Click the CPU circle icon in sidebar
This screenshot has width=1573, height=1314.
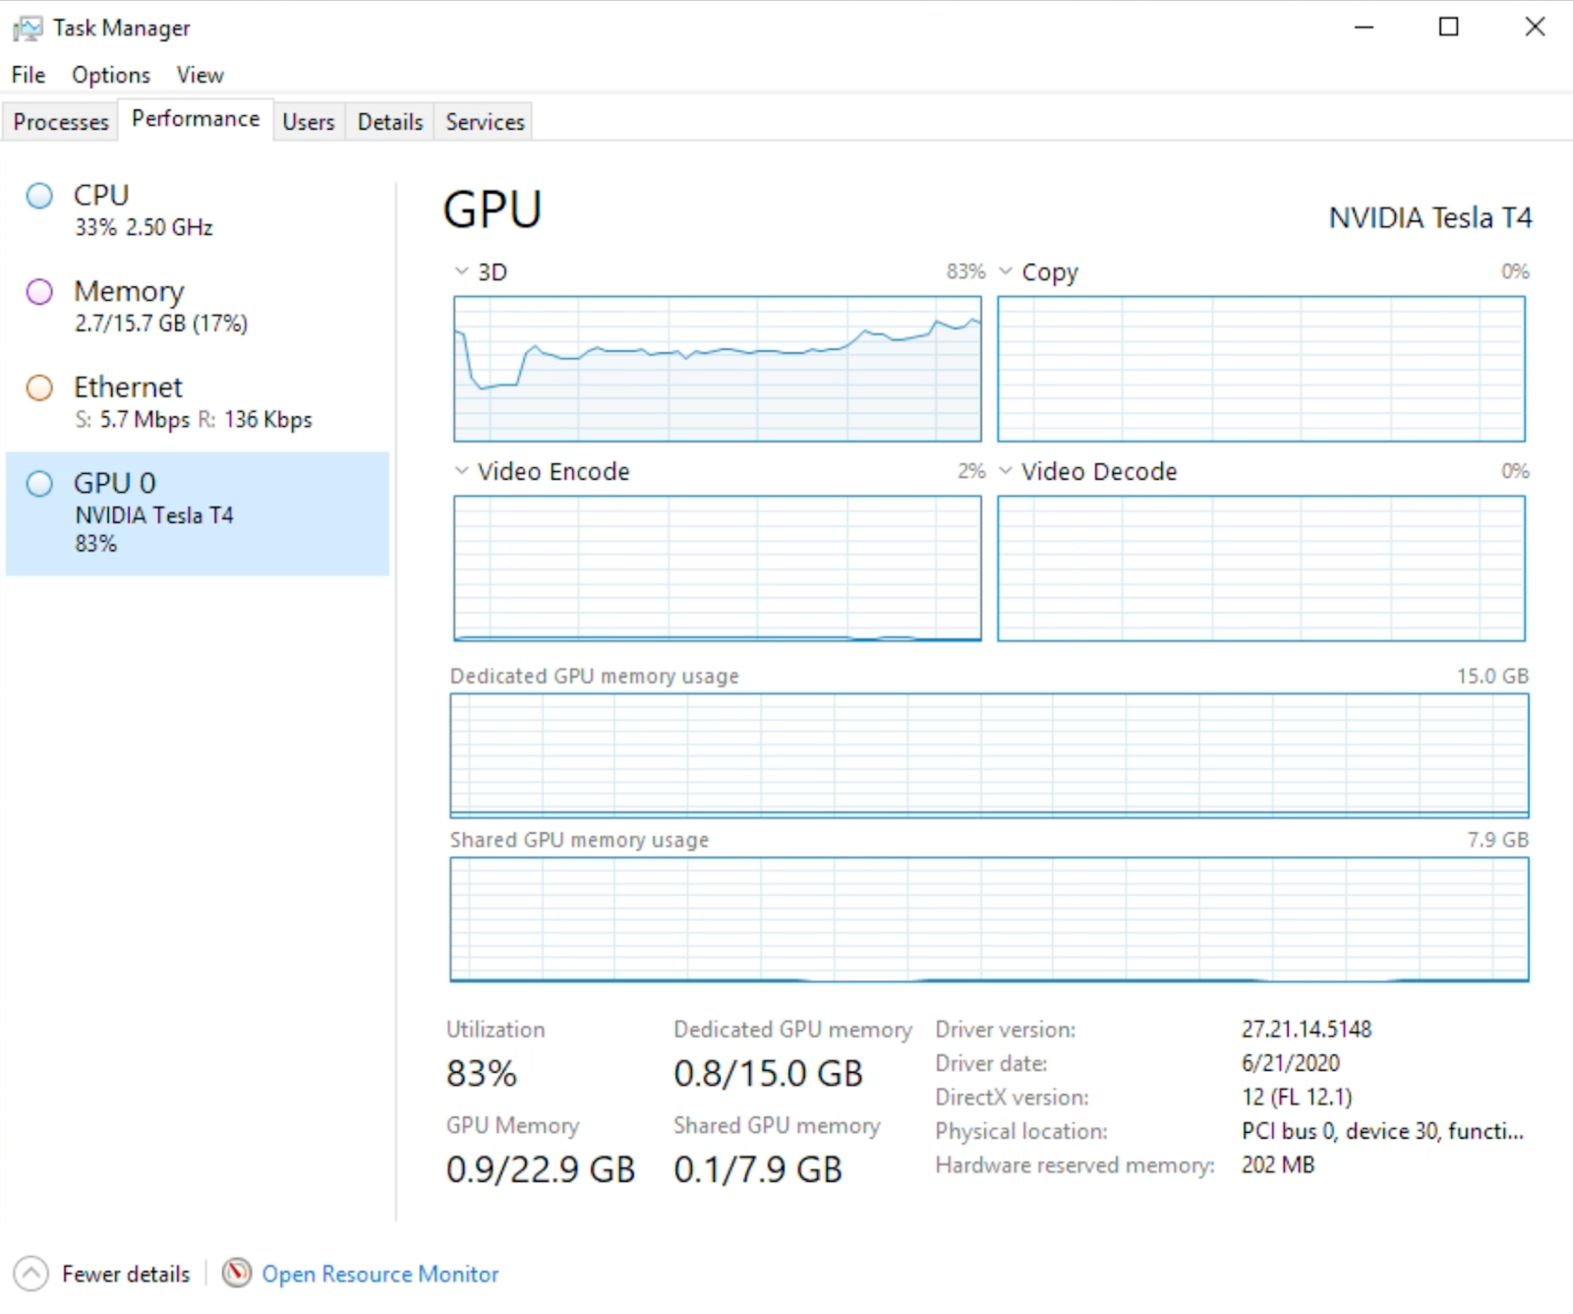(x=39, y=196)
